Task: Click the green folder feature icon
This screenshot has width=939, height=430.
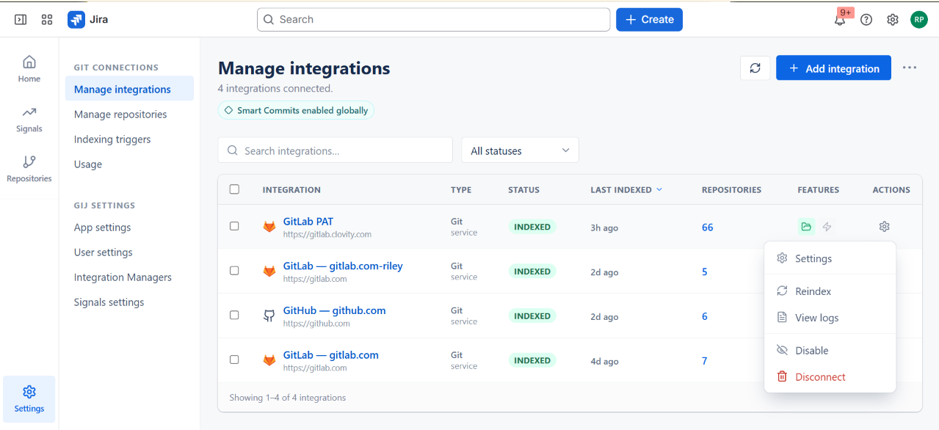Action: (806, 227)
